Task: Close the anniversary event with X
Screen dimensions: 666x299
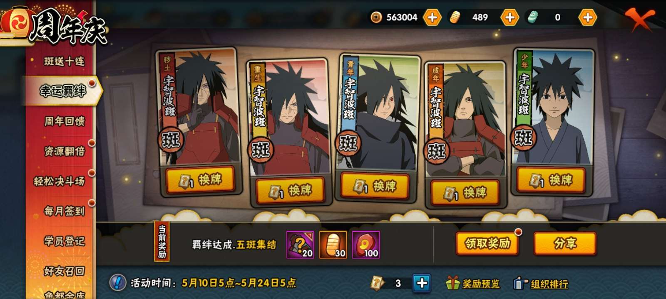Action: 640,19
